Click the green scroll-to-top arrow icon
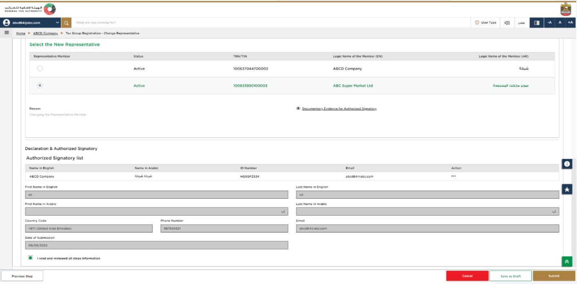577x284 pixels. (x=567, y=262)
